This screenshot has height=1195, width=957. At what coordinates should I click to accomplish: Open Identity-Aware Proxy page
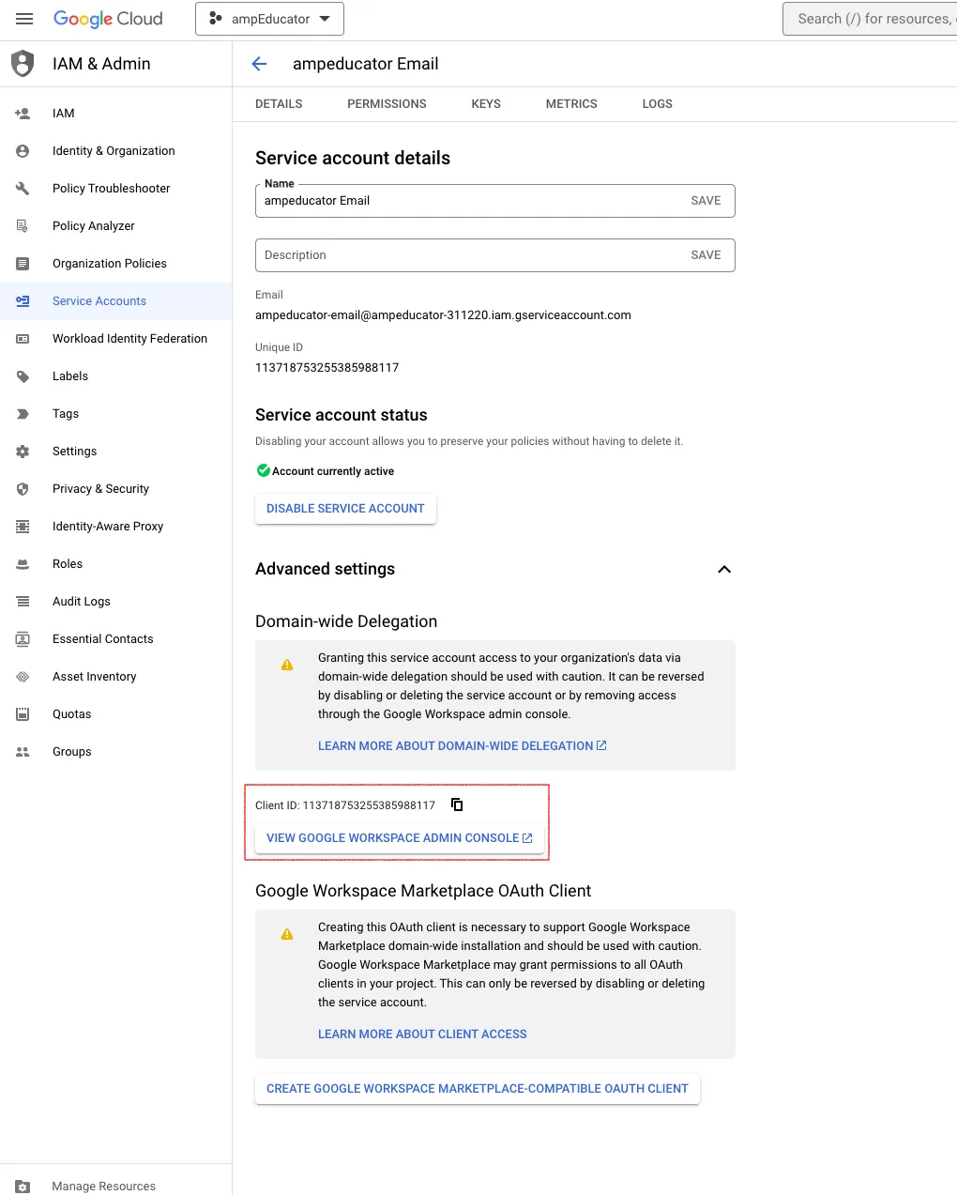115,527
